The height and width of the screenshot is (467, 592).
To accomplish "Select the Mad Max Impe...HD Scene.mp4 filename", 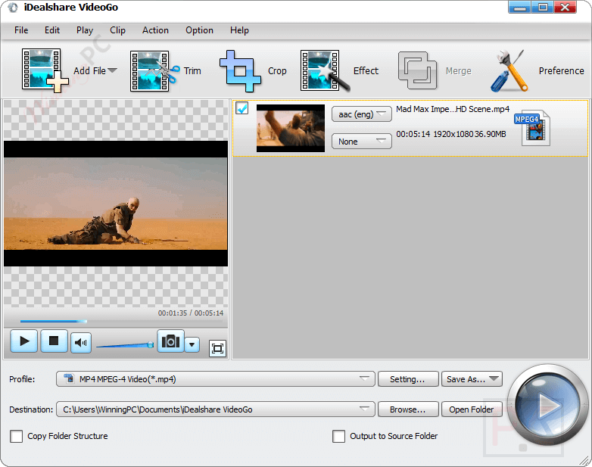I will (x=453, y=109).
